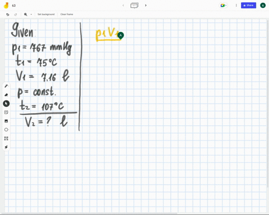Insert an image
The height and width of the screenshot is (215, 269).
pos(6,121)
